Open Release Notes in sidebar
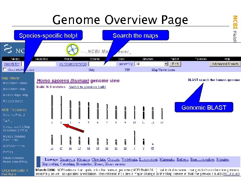The image size is (241, 180). click(13, 101)
